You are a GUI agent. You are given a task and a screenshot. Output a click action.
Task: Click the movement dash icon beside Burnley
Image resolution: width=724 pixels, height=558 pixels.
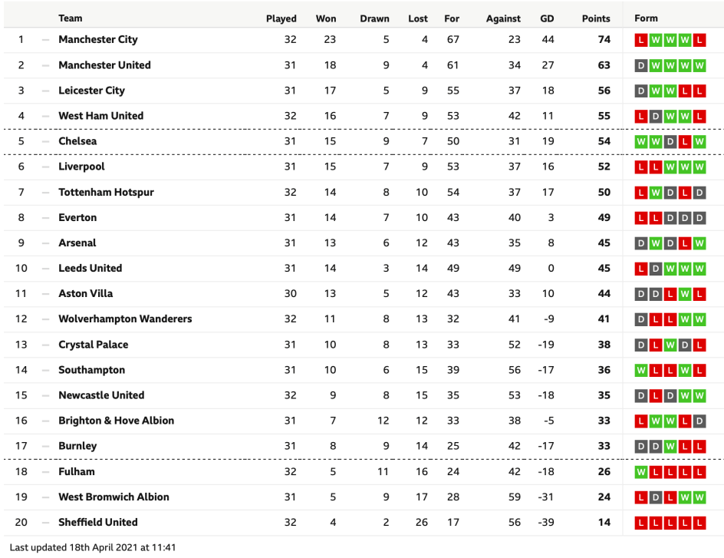[45, 447]
